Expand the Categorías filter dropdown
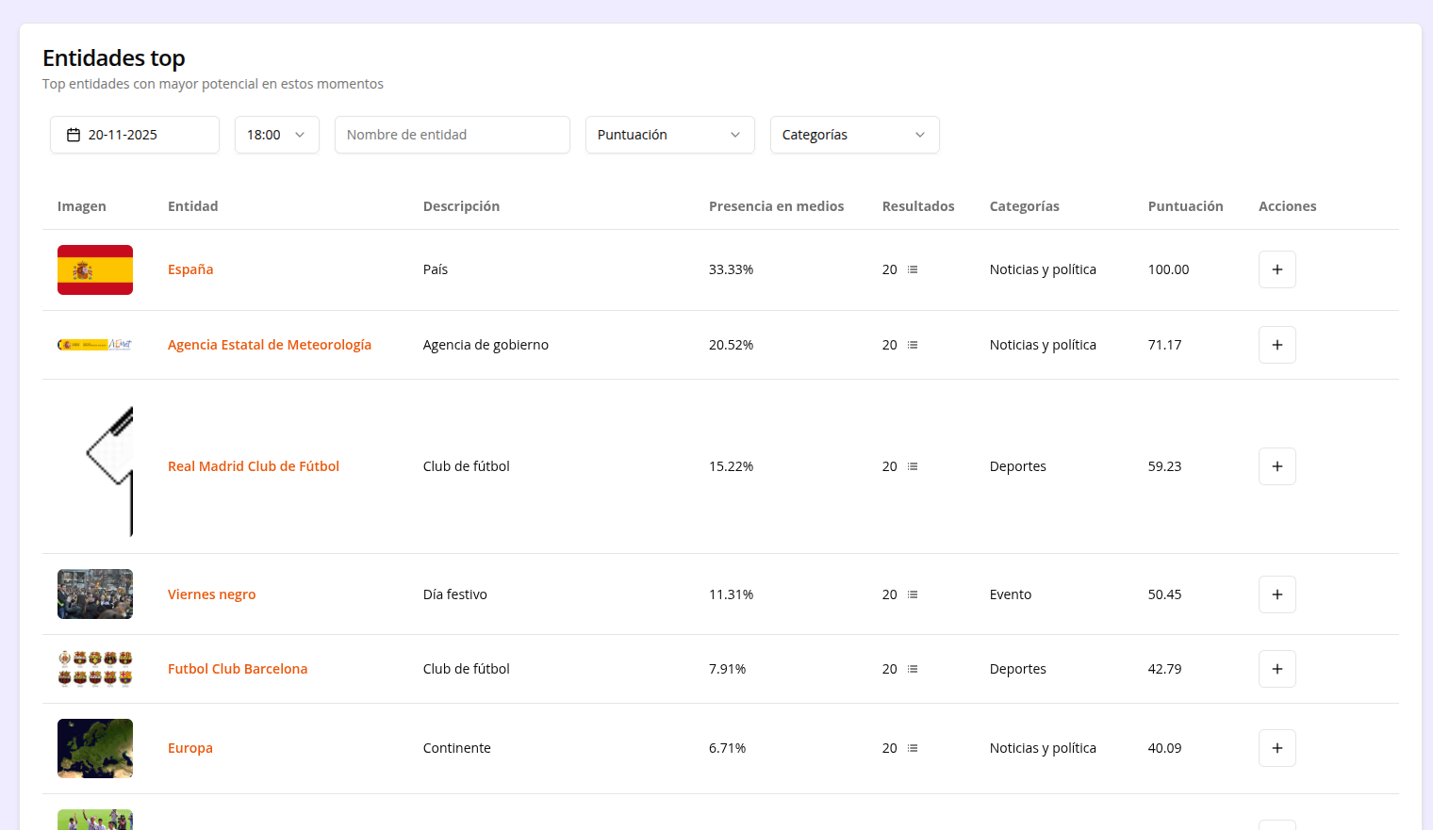1433x830 pixels. pyautogui.click(x=854, y=135)
